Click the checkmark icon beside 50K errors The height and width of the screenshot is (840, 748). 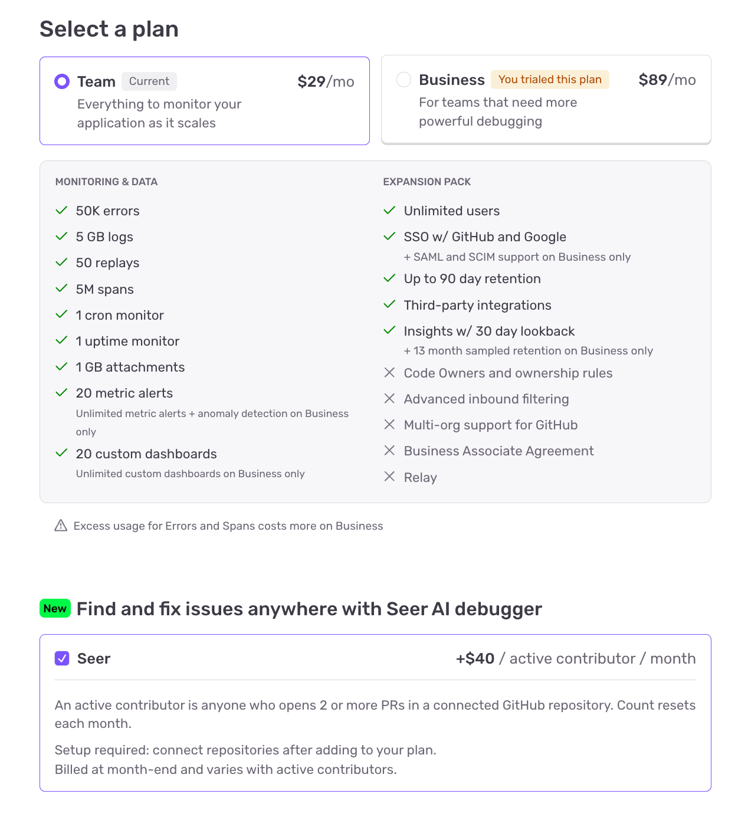[61, 211]
